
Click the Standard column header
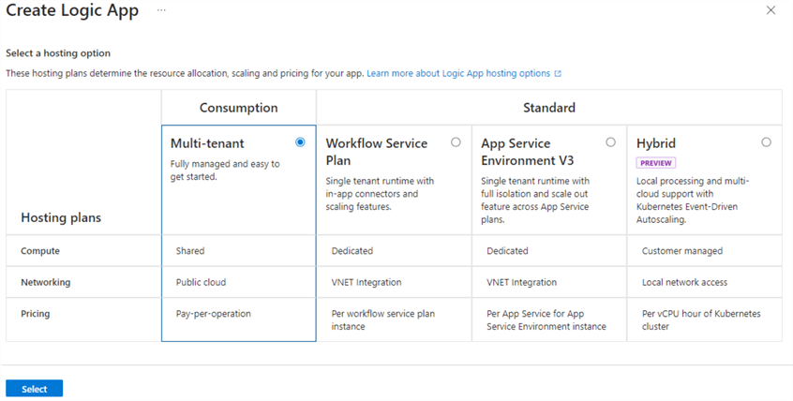pos(548,108)
